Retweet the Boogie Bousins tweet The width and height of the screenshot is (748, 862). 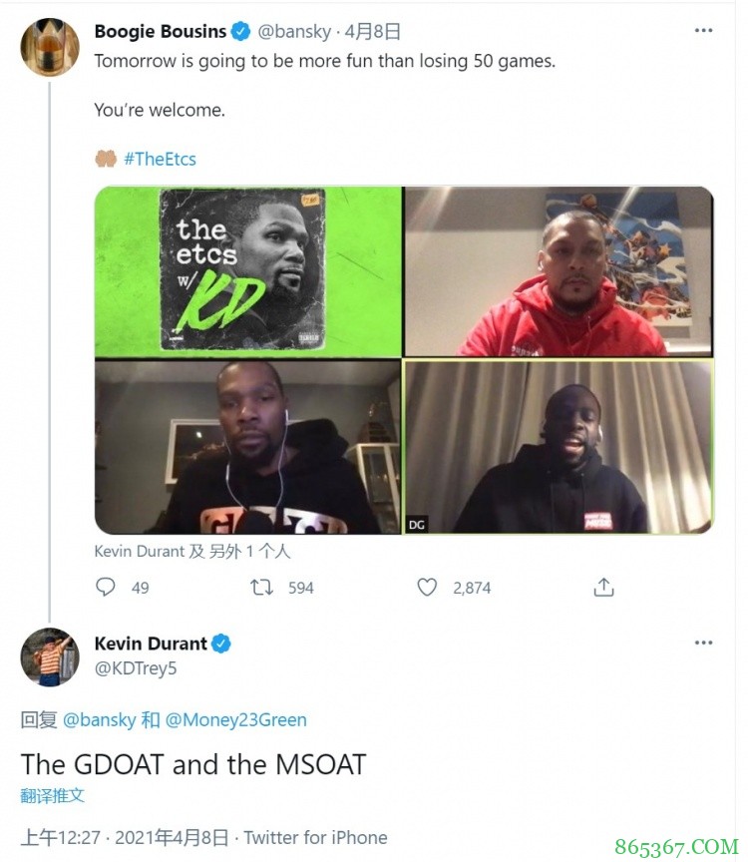pos(261,587)
